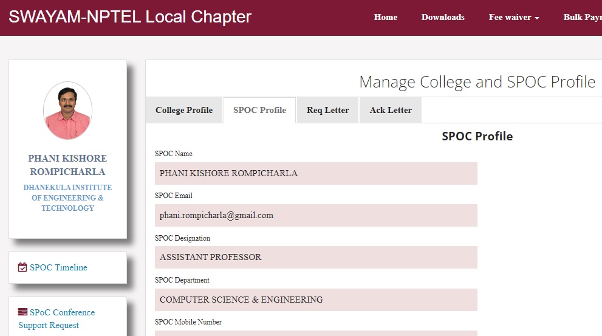Viewport: 602px width, 336px height.
Task: Open the Bulk Payment menu item
Action: (583, 17)
